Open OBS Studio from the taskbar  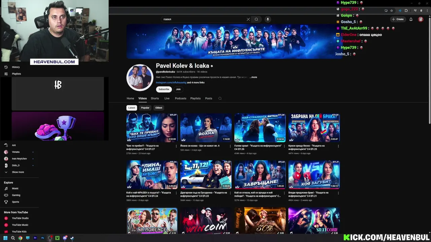point(50,238)
